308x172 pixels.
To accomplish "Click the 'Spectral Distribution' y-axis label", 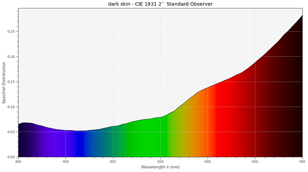I will click(4, 83).
